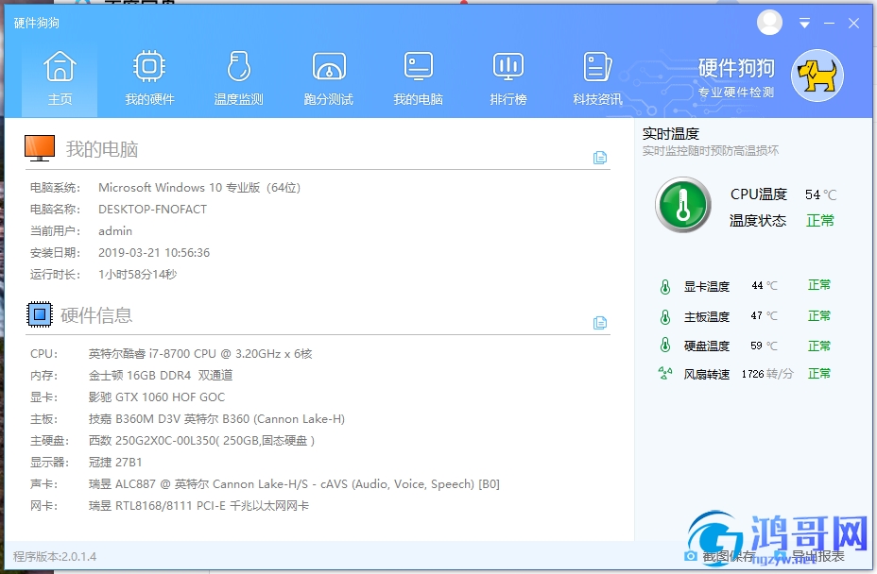Viewport: 877px width, 574px height.
Task: Select GPU 影驰 GTX 1060 HOF GOC
Action: click(157, 397)
